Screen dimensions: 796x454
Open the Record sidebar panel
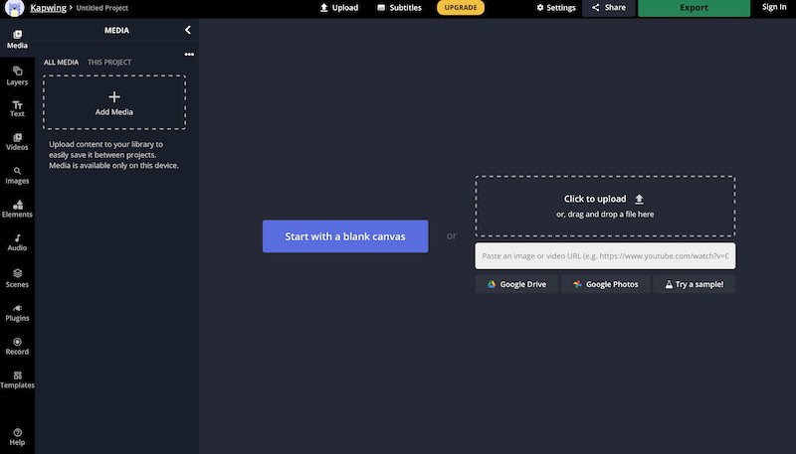17,346
